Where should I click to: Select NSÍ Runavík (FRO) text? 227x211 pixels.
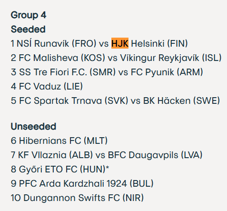(x=57, y=43)
